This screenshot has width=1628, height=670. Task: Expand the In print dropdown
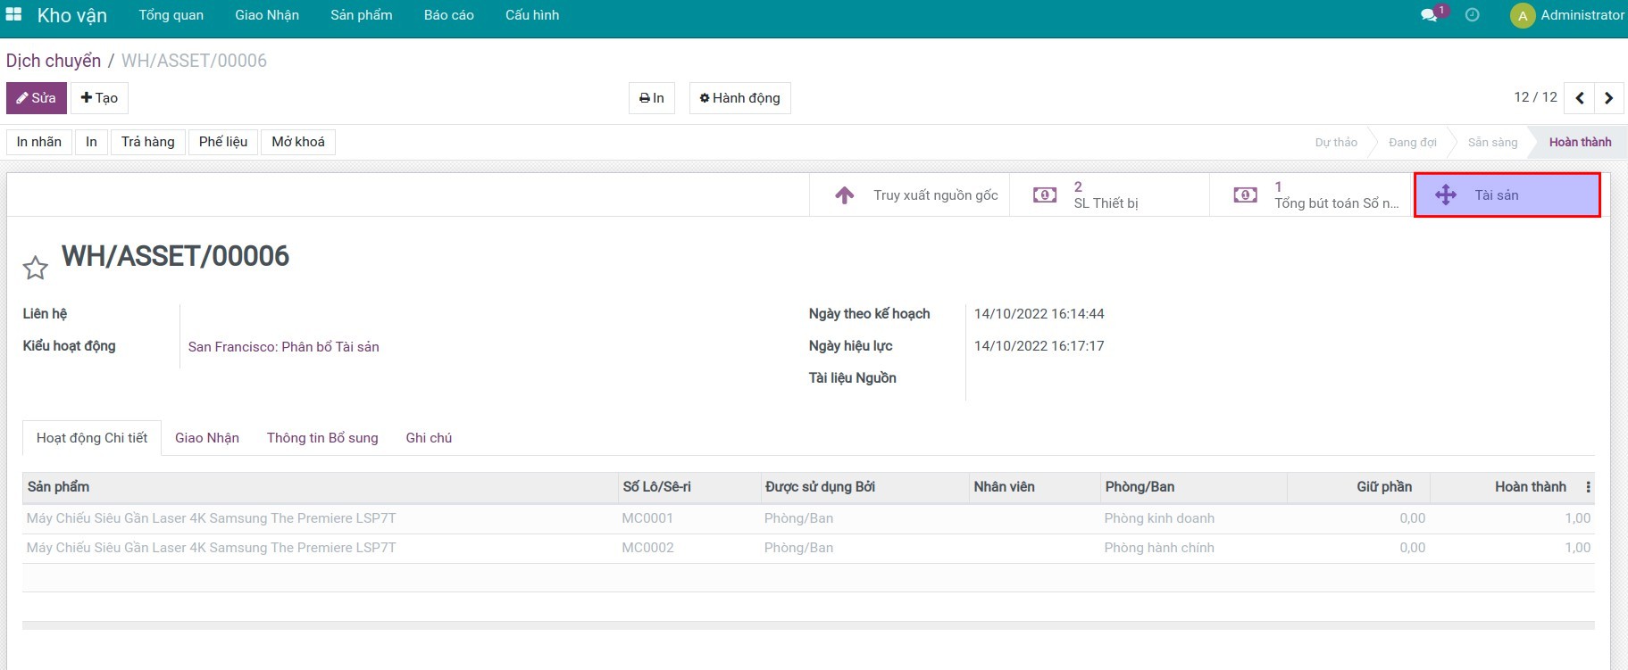652,98
